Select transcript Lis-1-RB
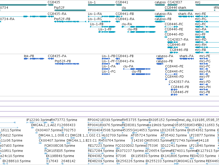The image size is (219, 165). (x=97, y=24)
